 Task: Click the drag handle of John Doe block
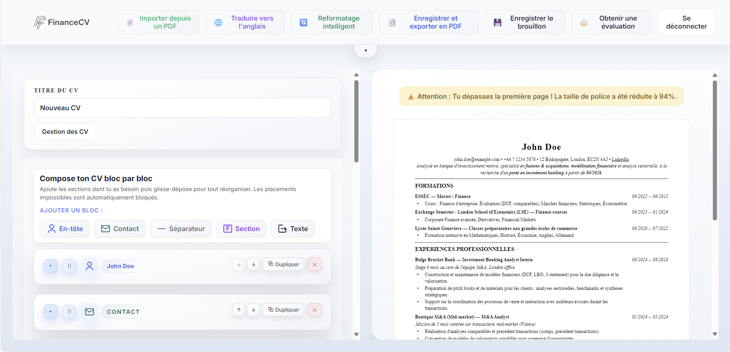pos(69,266)
